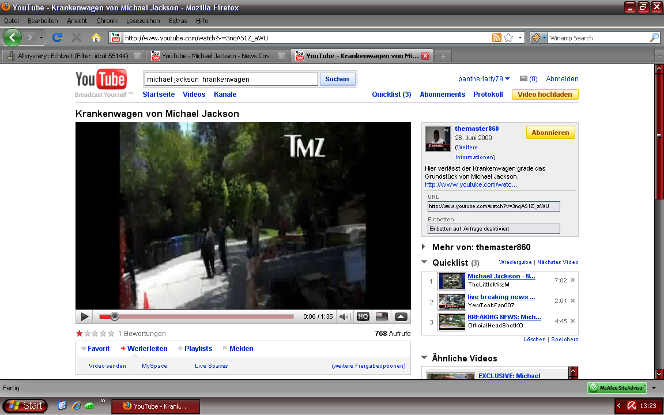Open the Windows Start menu
Viewport: 664px width, 415px height.
point(25,406)
